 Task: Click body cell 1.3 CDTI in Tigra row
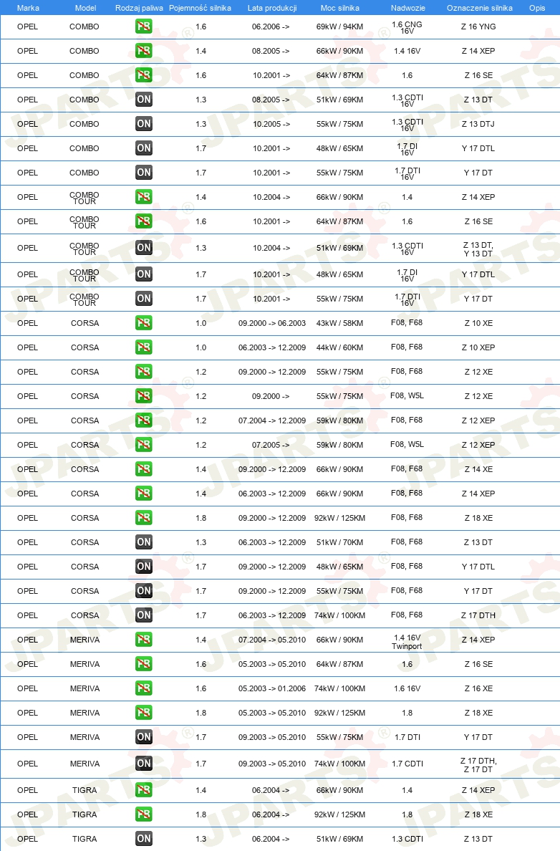(x=407, y=839)
